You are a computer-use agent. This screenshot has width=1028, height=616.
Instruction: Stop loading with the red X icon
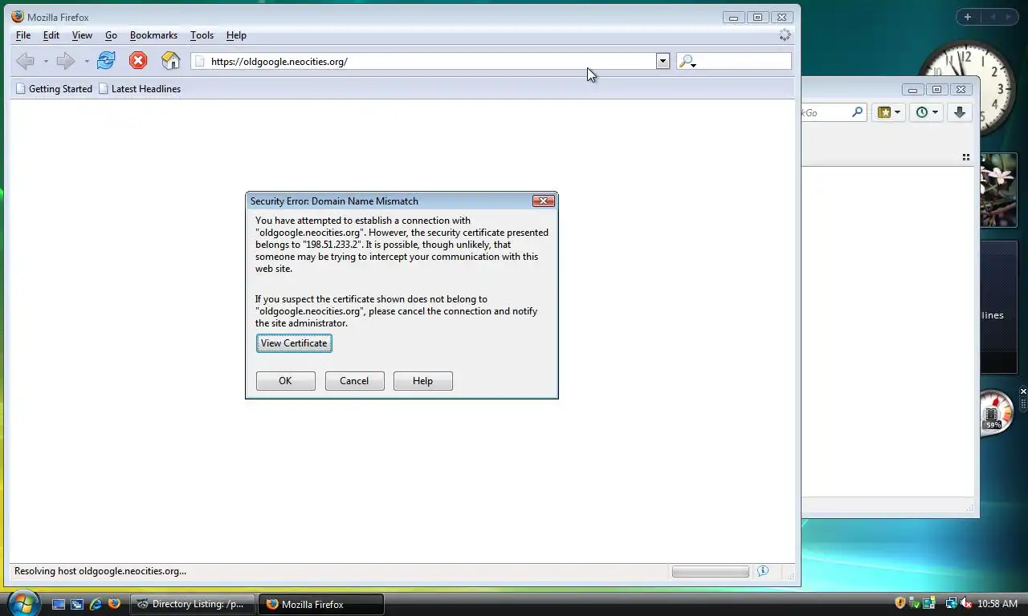click(x=138, y=61)
